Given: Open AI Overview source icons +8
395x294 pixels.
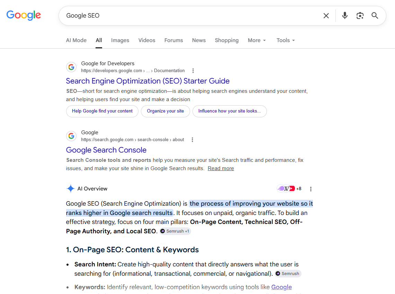Looking at the screenshot, I should [x=289, y=188].
